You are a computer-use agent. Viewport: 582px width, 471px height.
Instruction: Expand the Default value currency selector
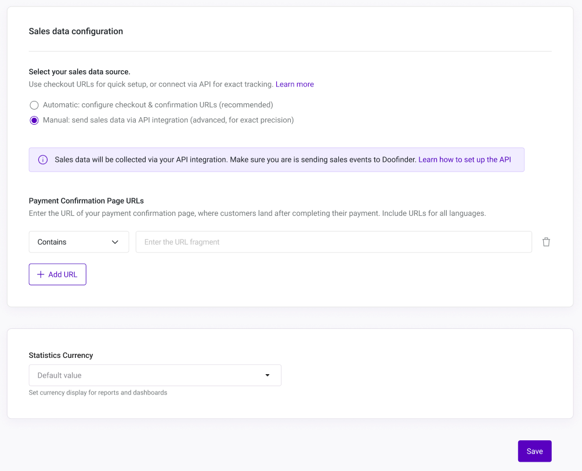tap(154, 375)
